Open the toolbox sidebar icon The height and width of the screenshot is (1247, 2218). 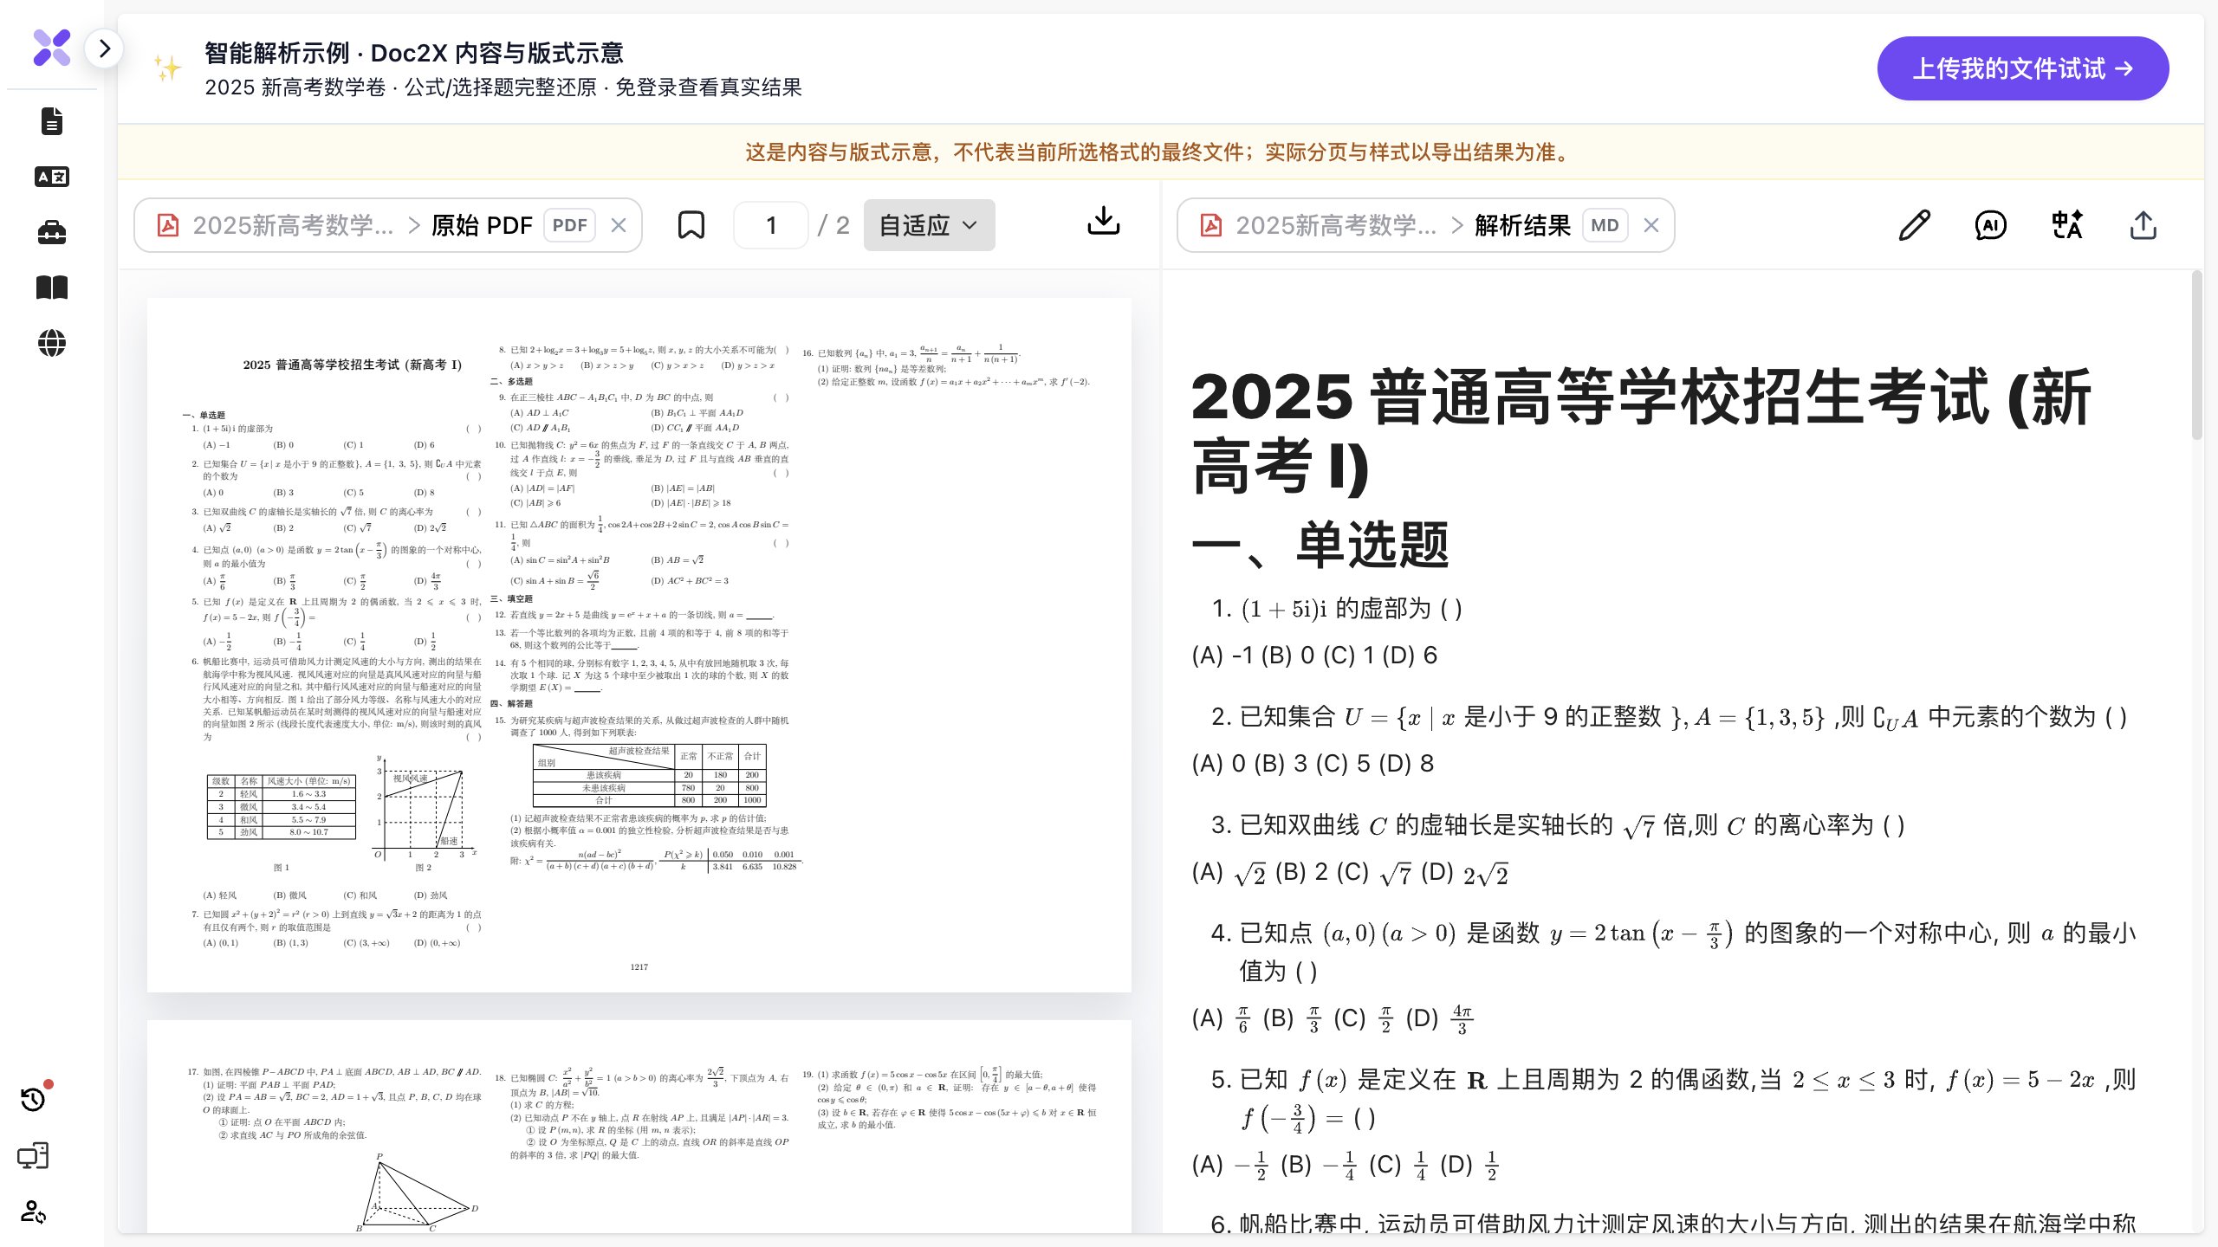point(52,232)
